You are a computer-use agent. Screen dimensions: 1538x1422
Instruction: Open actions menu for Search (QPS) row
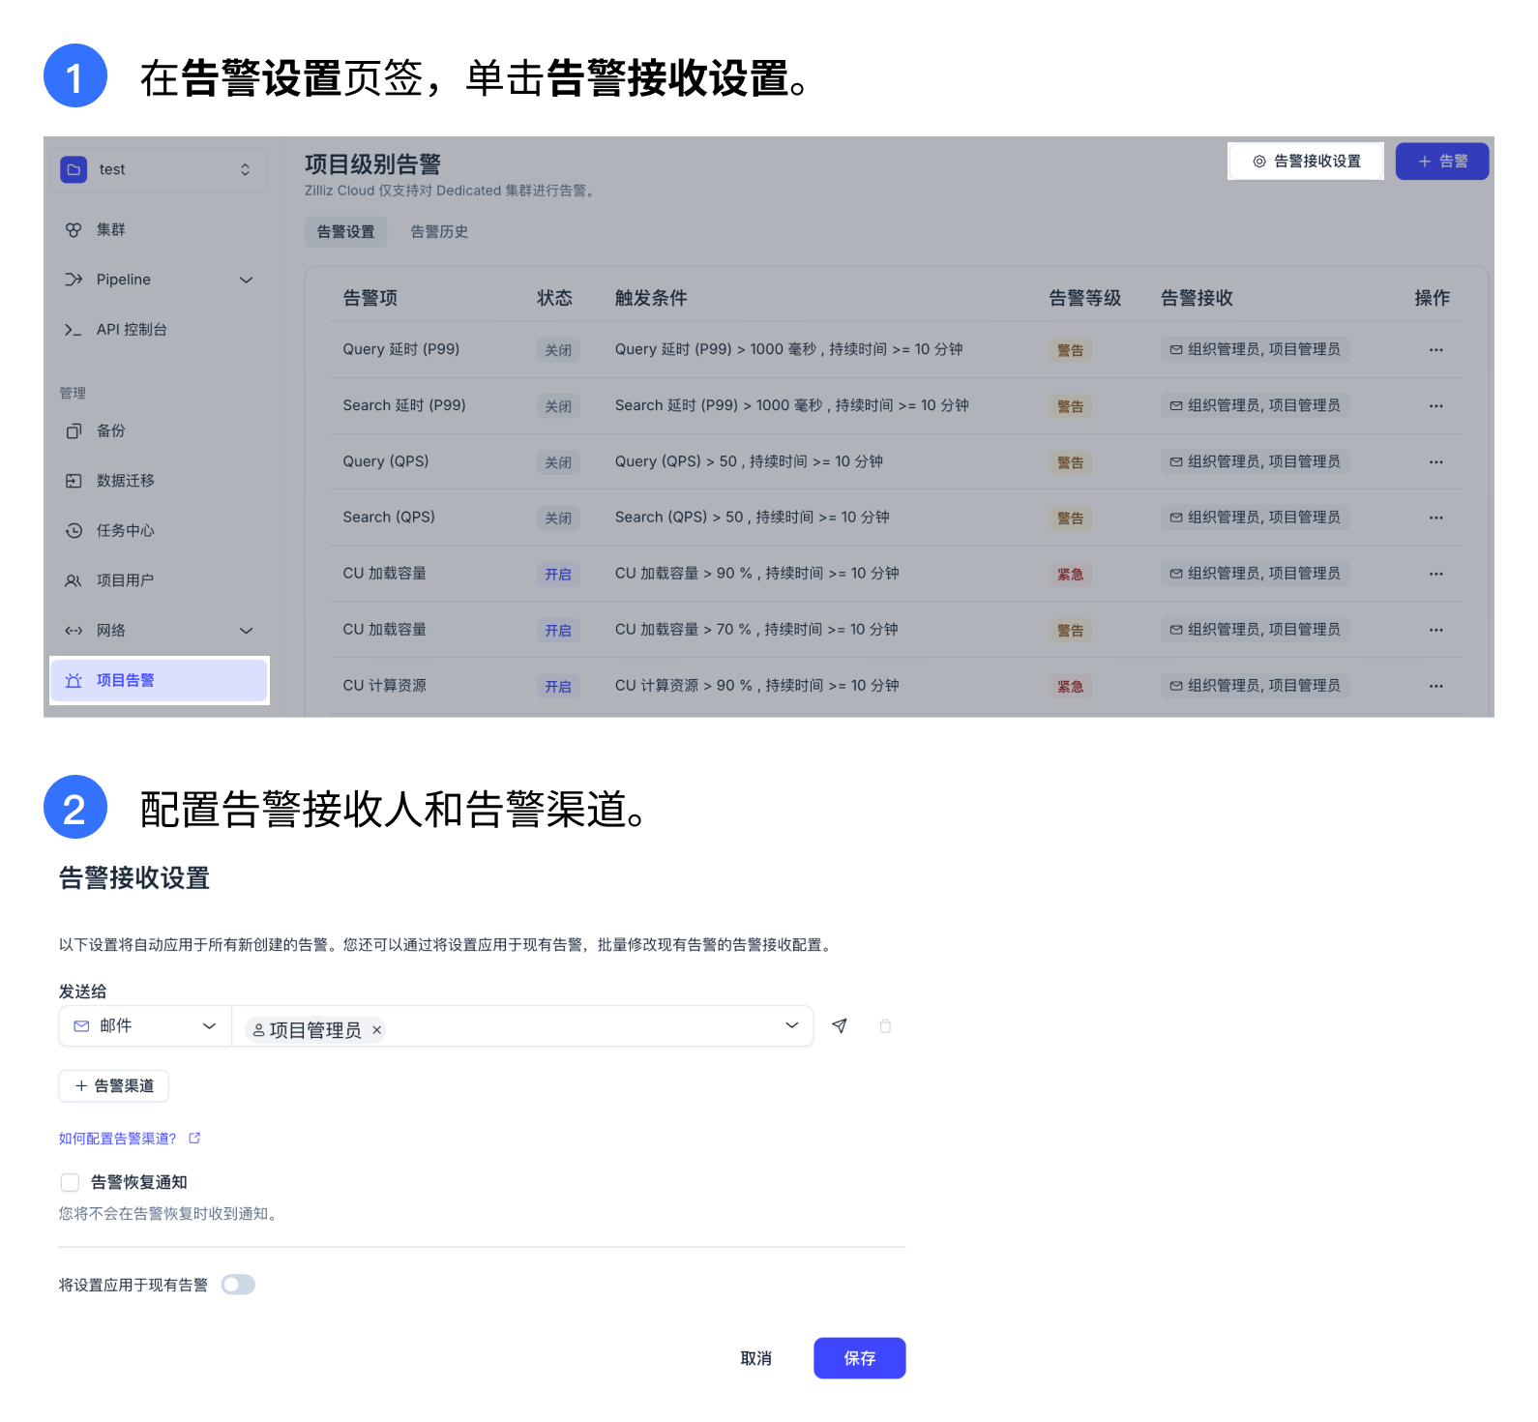[1435, 518]
